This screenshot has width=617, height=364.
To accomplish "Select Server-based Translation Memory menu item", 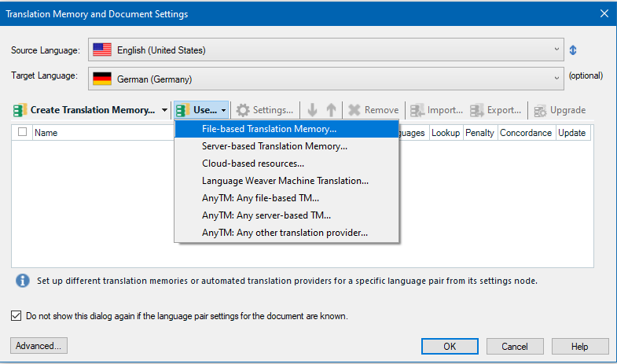I will 286,146.
